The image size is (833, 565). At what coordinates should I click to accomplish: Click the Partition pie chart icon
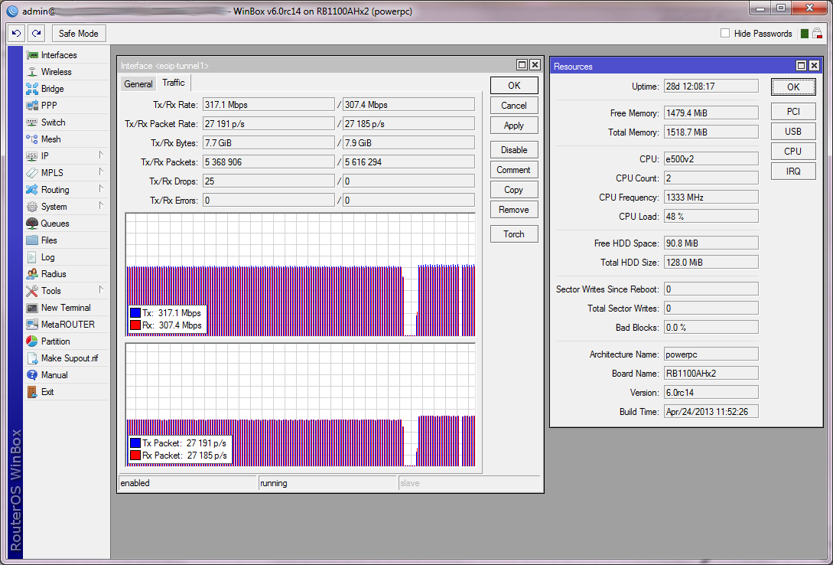32,341
